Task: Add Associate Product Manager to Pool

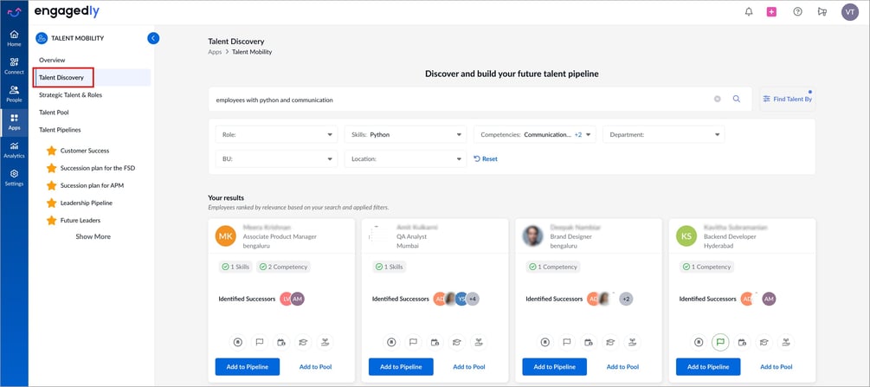Action: click(315, 367)
